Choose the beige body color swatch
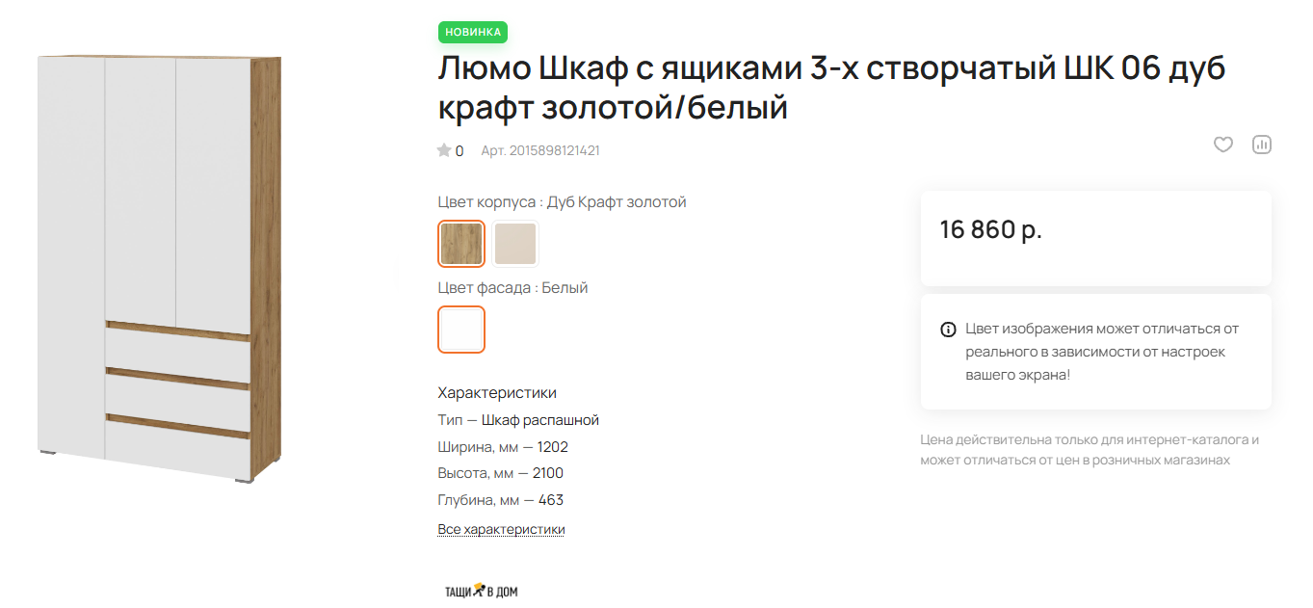 [515, 244]
